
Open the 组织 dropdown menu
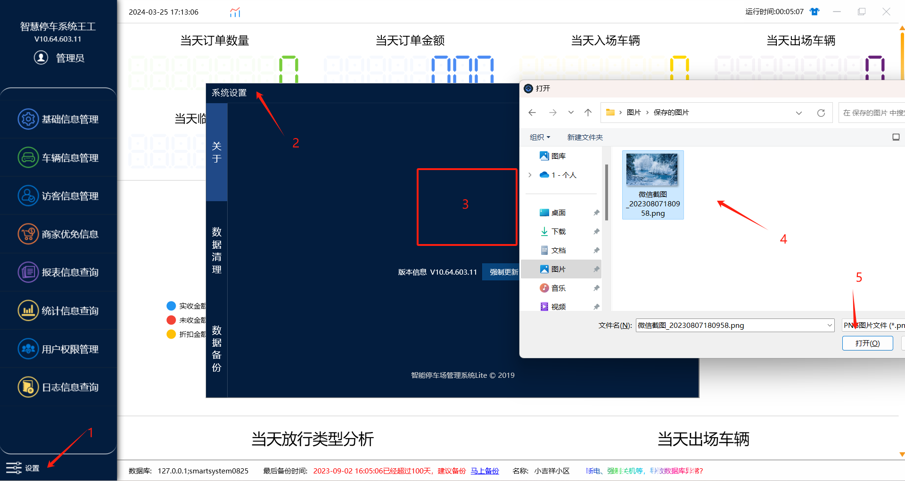tap(540, 137)
